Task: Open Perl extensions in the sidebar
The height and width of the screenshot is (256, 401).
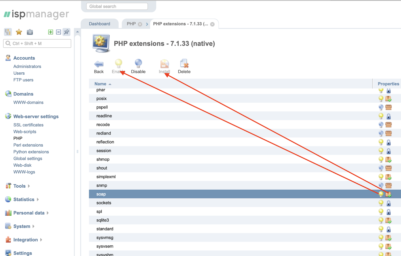Action: pyautogui.click(x=28, y=145)
